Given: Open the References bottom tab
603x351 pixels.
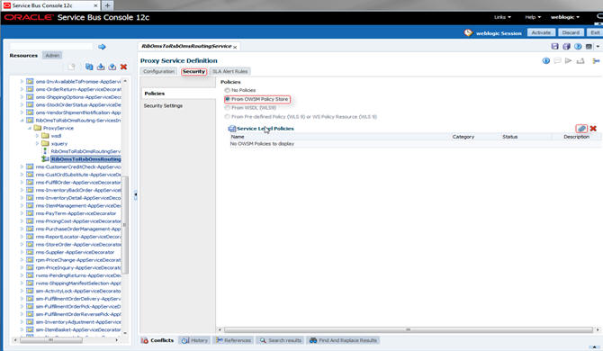Looking at the screenshot, I should (233, 340).
